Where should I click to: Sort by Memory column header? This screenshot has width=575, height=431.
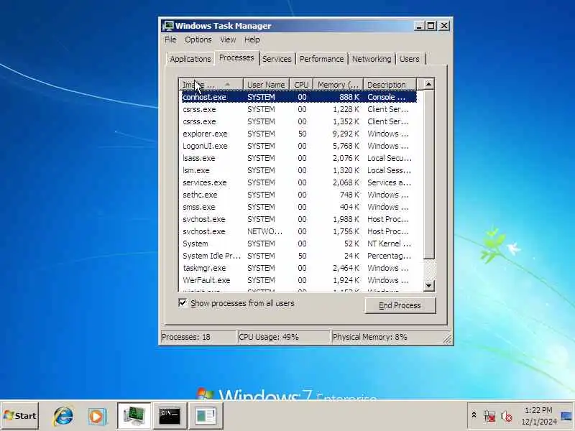click(338, 84)
